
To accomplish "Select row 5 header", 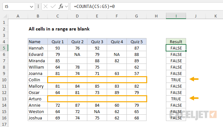I will tap(4, 48).
